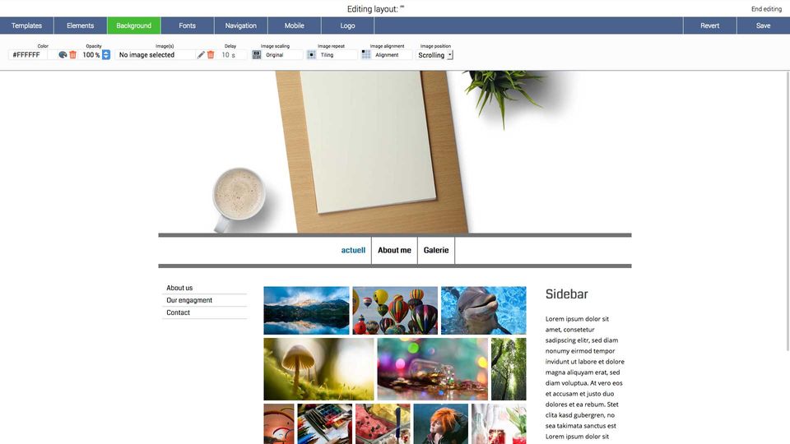Open Our engagment side menu link
Viewport: 790px width, 444px height.
[189, 300]
